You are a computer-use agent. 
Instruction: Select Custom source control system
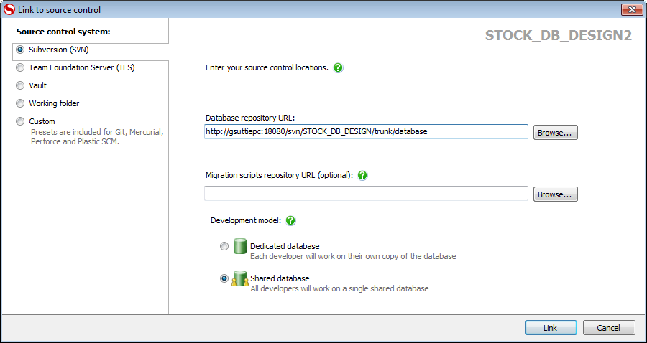(x=20, y=121)
